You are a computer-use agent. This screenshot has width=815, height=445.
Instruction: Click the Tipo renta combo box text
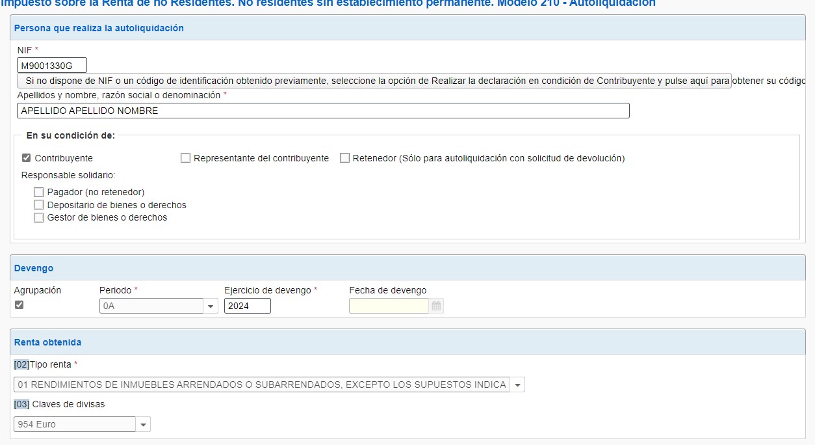[261, 385]
